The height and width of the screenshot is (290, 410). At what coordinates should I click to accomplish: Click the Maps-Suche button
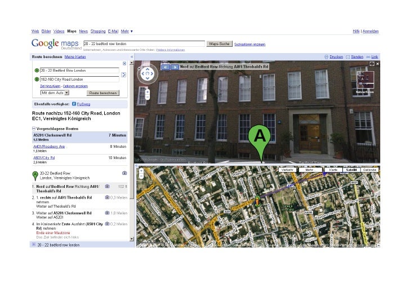(x=219, y=44)
